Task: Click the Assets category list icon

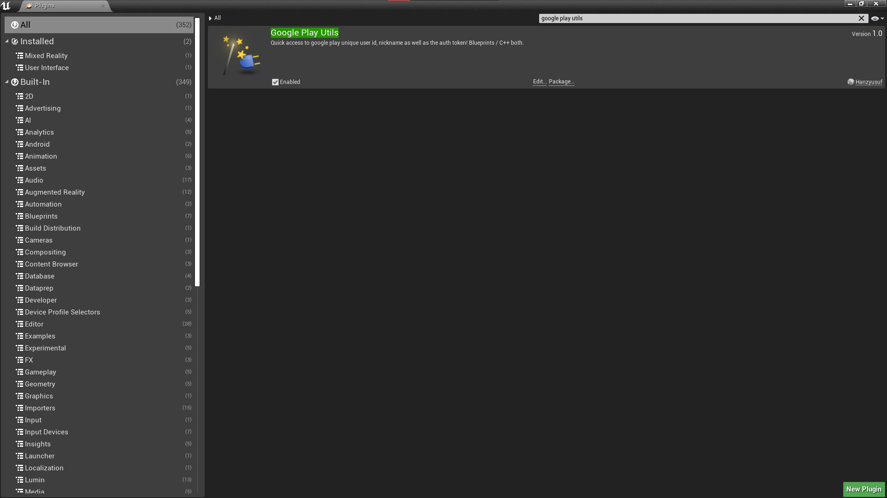Action: [19, 168]
